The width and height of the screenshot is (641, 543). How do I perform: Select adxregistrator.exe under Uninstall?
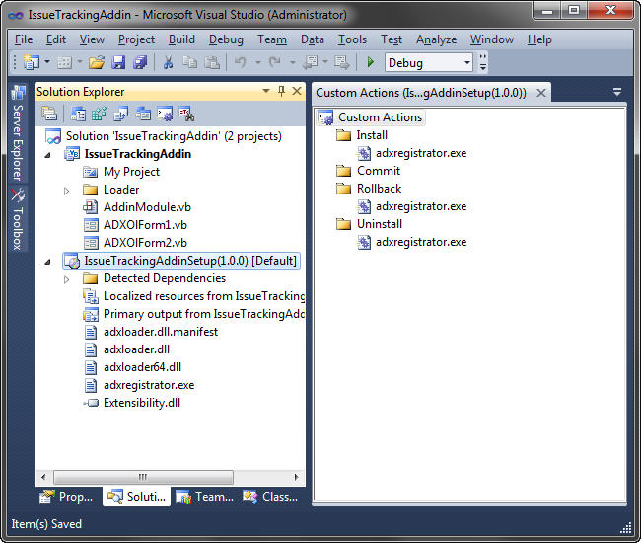pyautogui.click(x=421, y=242)
